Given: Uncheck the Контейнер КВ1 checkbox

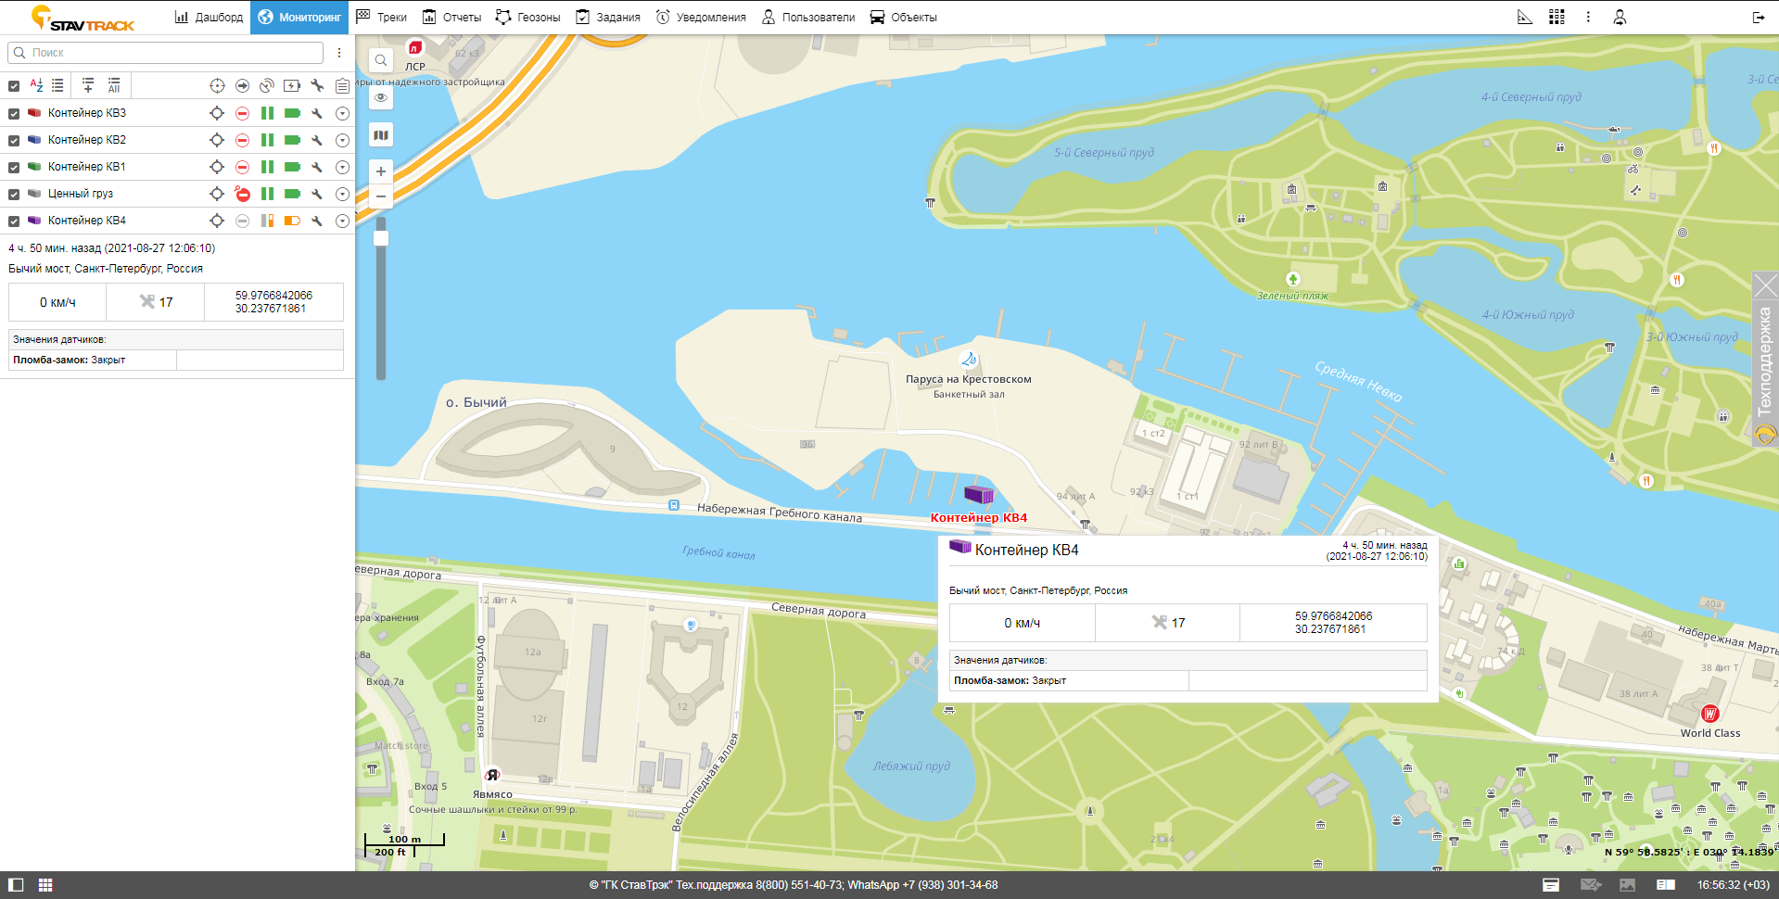Looking at the screenshot, I should point(14,168).
